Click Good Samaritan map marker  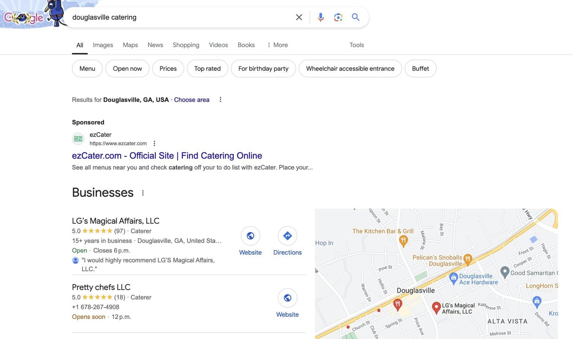(505, 272)
